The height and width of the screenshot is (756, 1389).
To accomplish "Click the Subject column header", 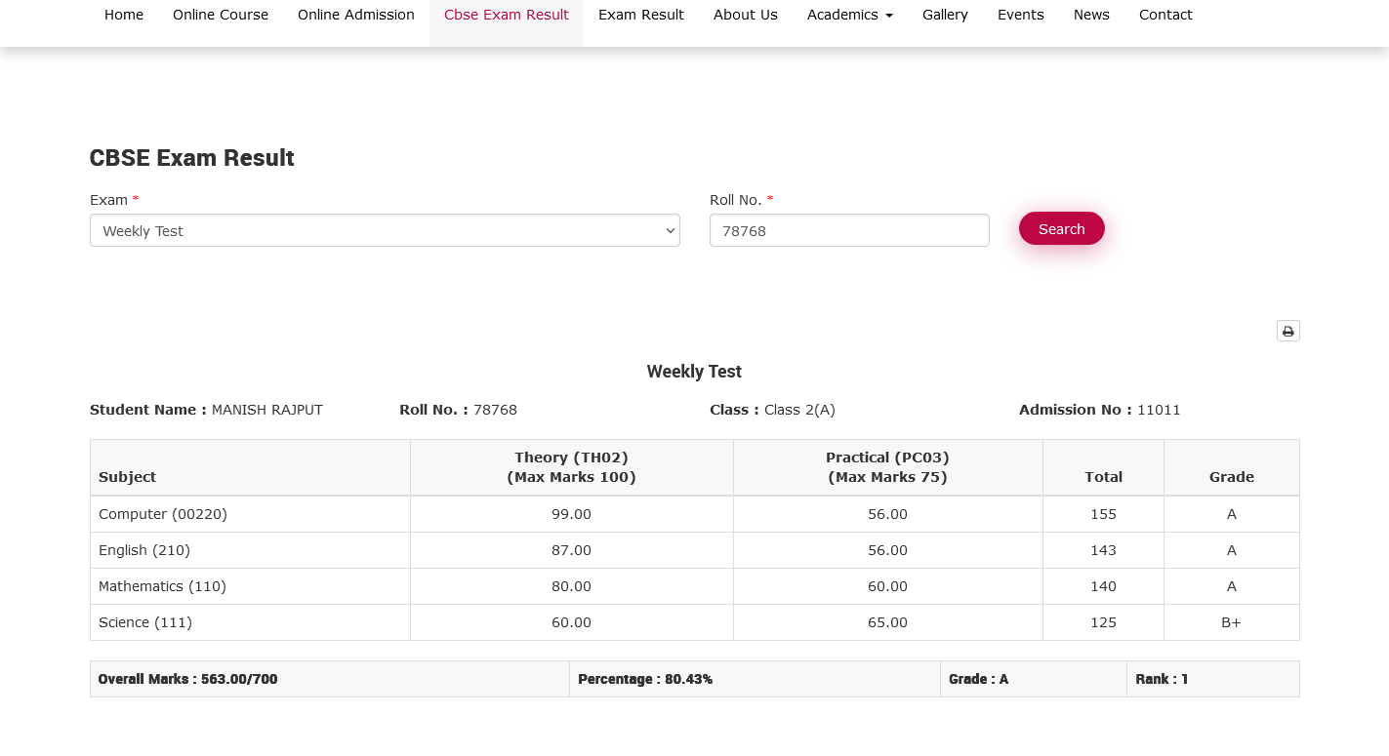I will [250, 467].
